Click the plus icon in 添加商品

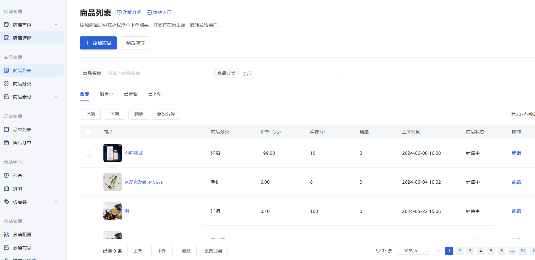point(88,43)
